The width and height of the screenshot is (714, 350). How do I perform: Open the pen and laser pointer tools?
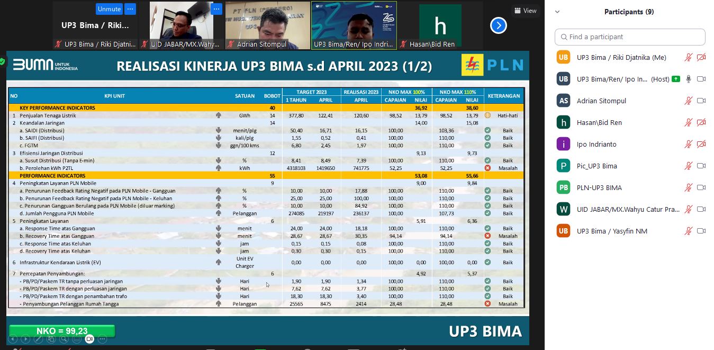[x=38, y=339]
